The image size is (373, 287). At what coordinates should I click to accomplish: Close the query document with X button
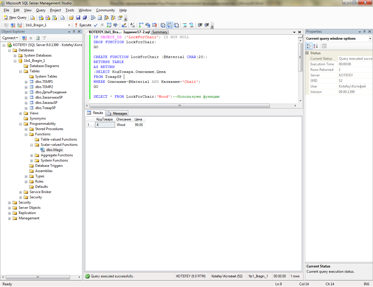pos(300,32)
